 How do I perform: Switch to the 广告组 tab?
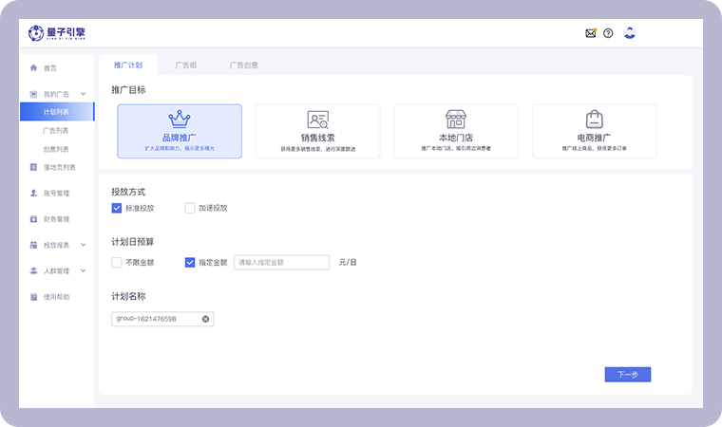click(186, 65)
